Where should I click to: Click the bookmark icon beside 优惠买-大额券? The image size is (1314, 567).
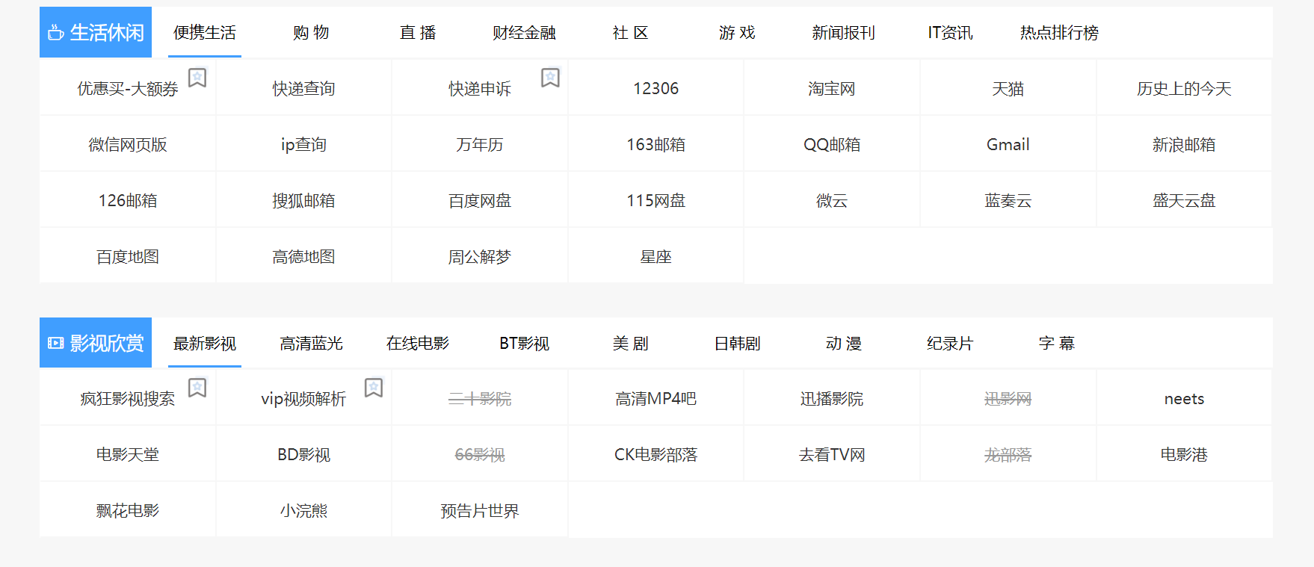[197, 78]
